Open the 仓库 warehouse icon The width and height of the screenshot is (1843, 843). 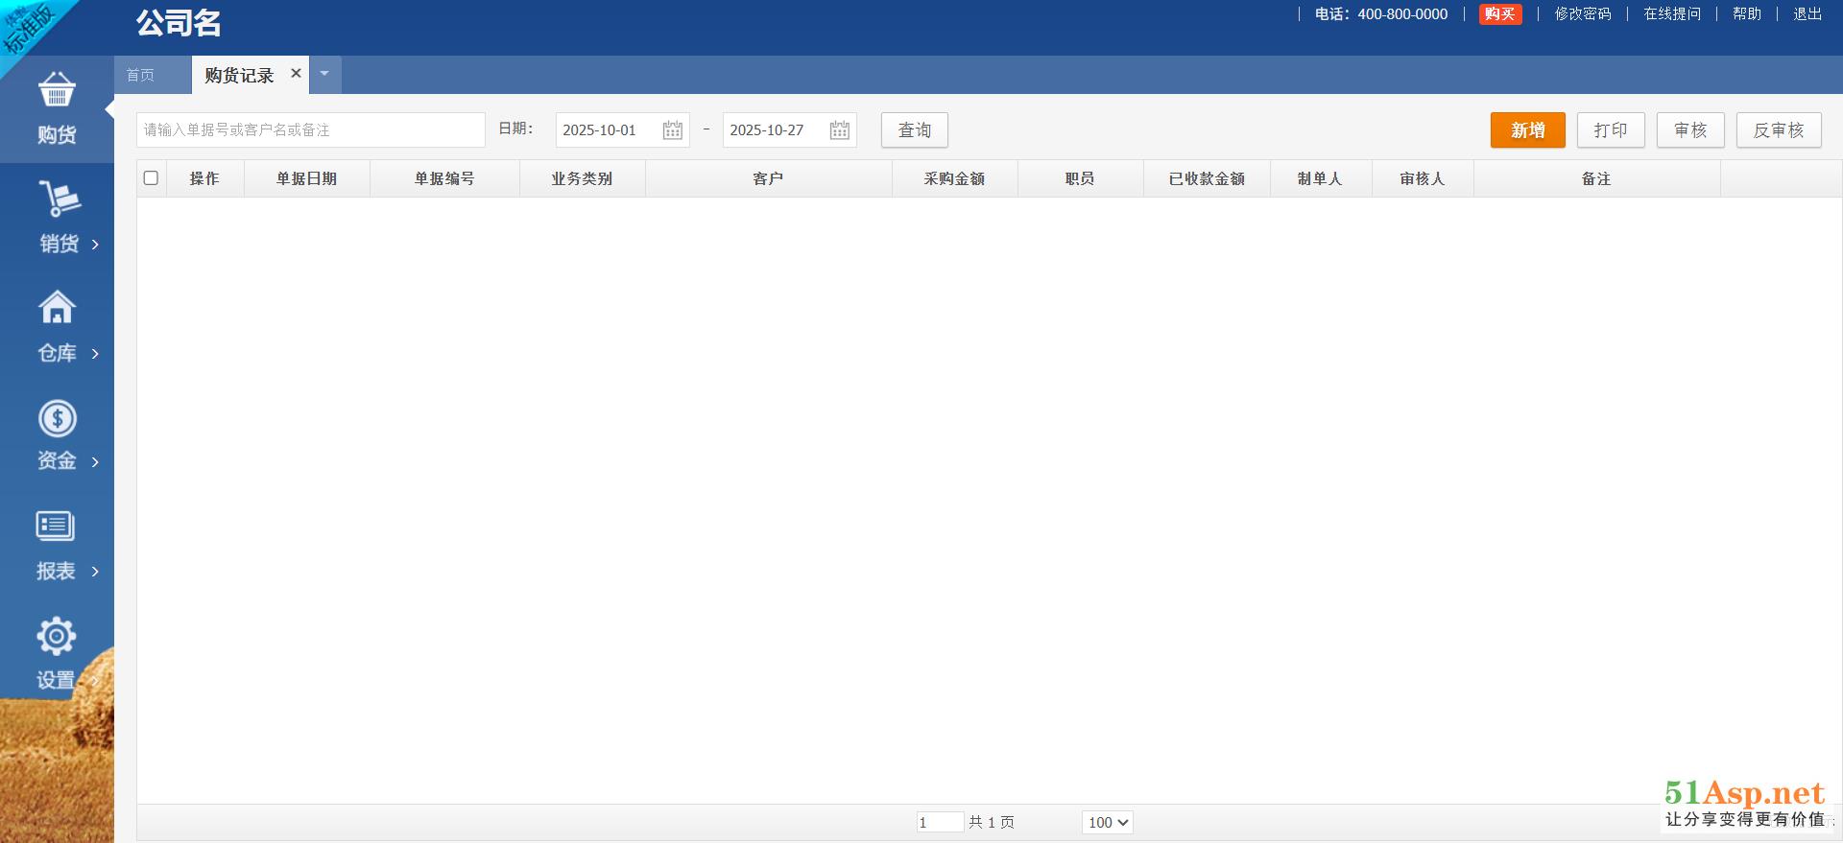[57, 308]
